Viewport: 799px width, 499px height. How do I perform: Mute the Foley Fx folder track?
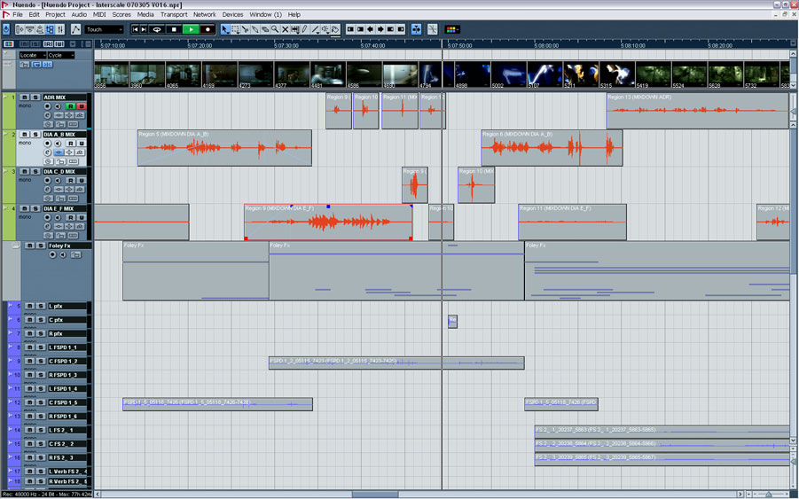pyautogui.click(x=29, y=246)
